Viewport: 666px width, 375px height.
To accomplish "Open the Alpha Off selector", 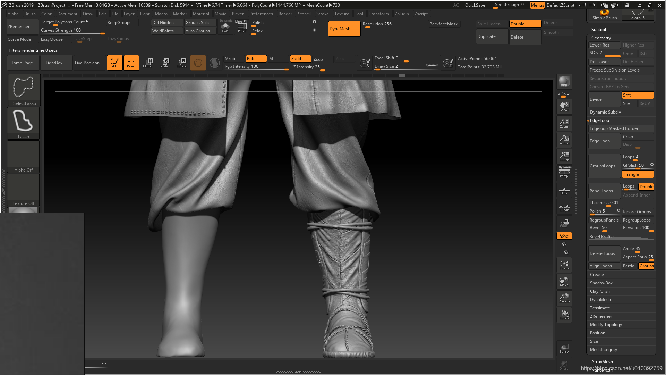I will coord(23,157).
